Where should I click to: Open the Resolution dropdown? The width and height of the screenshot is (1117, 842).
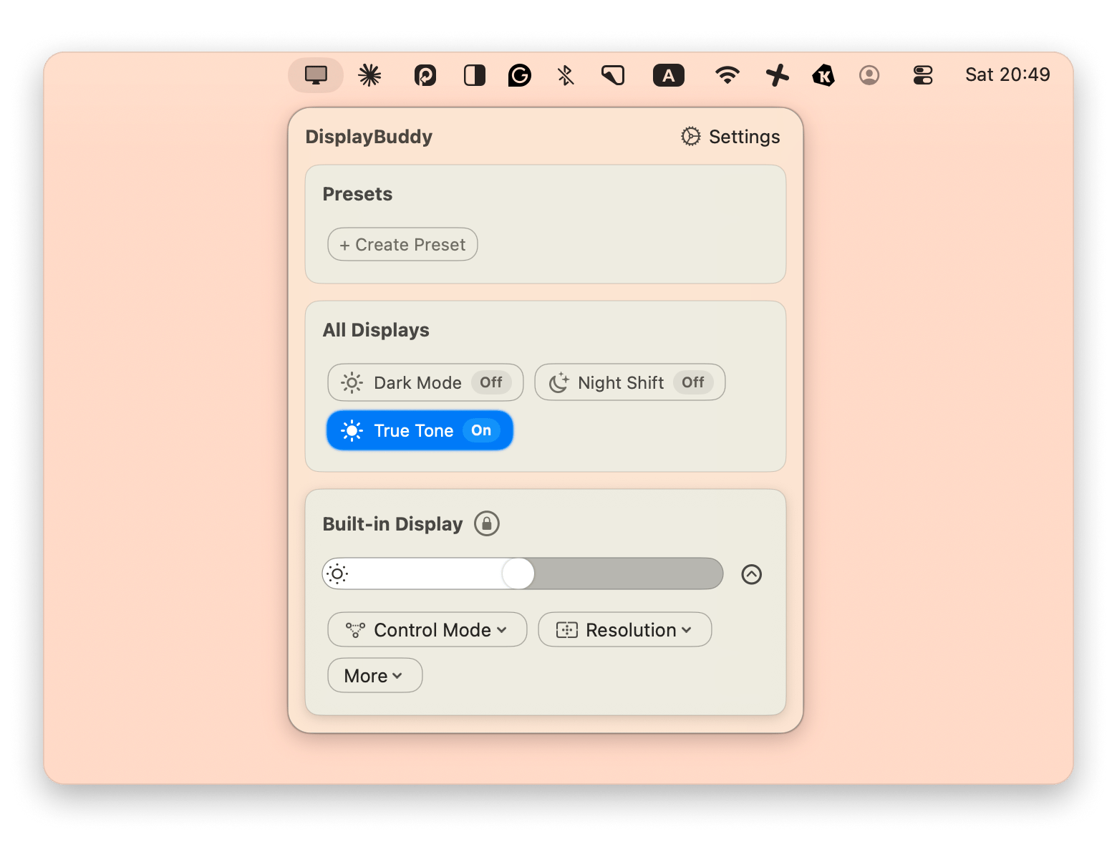tap(625, 630)
